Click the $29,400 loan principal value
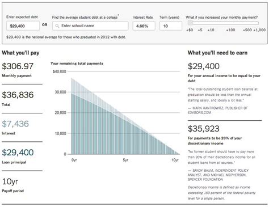This screenshot has width=269, height=207. click(x=18, y=153)
